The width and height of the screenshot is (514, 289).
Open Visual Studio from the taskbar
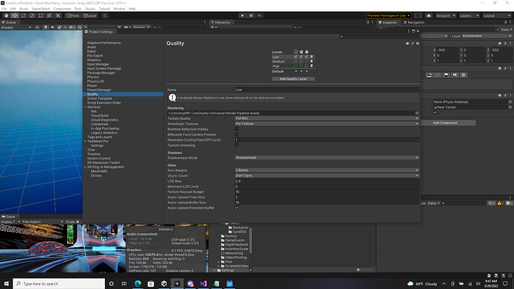point(203,284)
